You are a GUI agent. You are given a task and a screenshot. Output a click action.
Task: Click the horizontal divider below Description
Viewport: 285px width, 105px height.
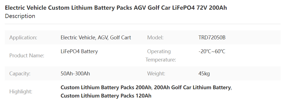click(142, 24)
